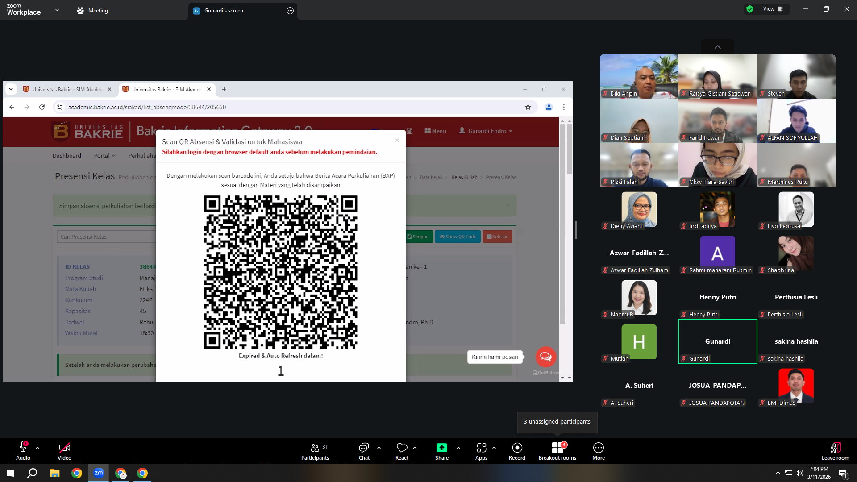Open the Zoom app in the taskbar

pyautogui.click(x=99, y=473)
